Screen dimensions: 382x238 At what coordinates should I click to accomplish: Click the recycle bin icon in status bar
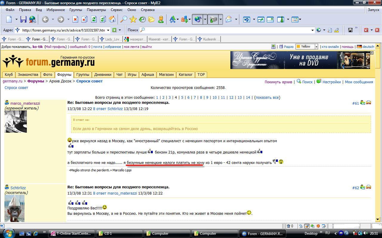click(289, 226)
